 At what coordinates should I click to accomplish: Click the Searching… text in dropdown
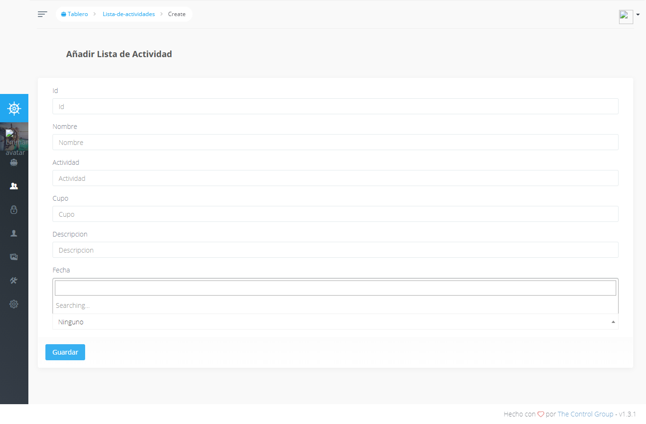coord(72,305)
